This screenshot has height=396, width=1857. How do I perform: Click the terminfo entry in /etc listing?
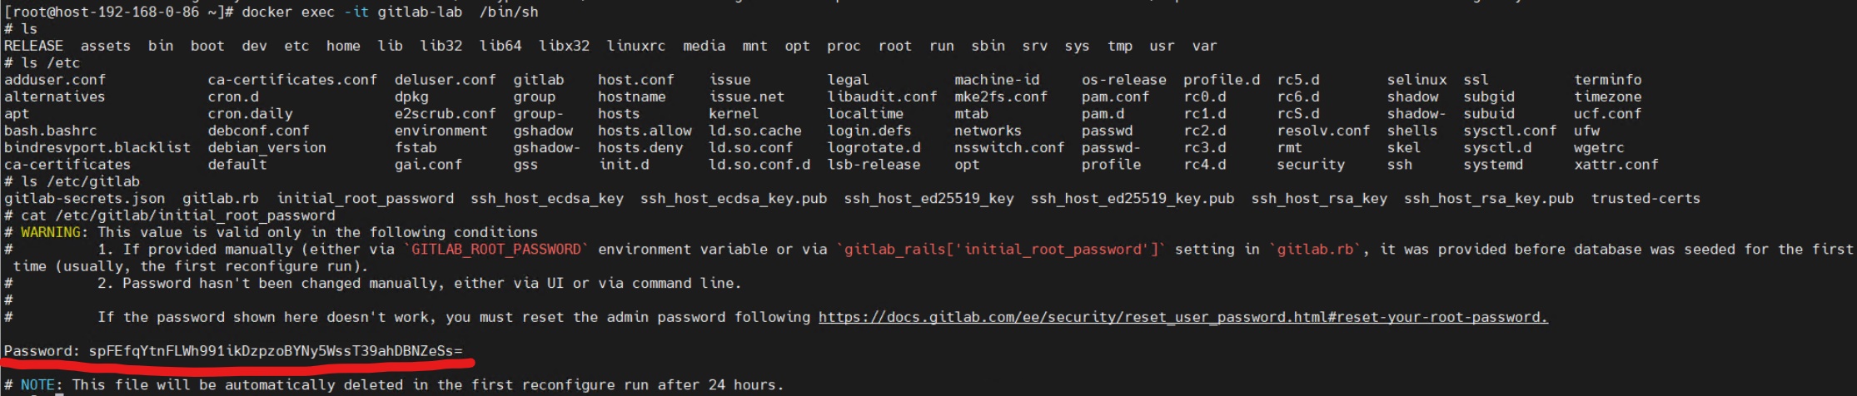pyautogui.click(x=1607, y=80)
